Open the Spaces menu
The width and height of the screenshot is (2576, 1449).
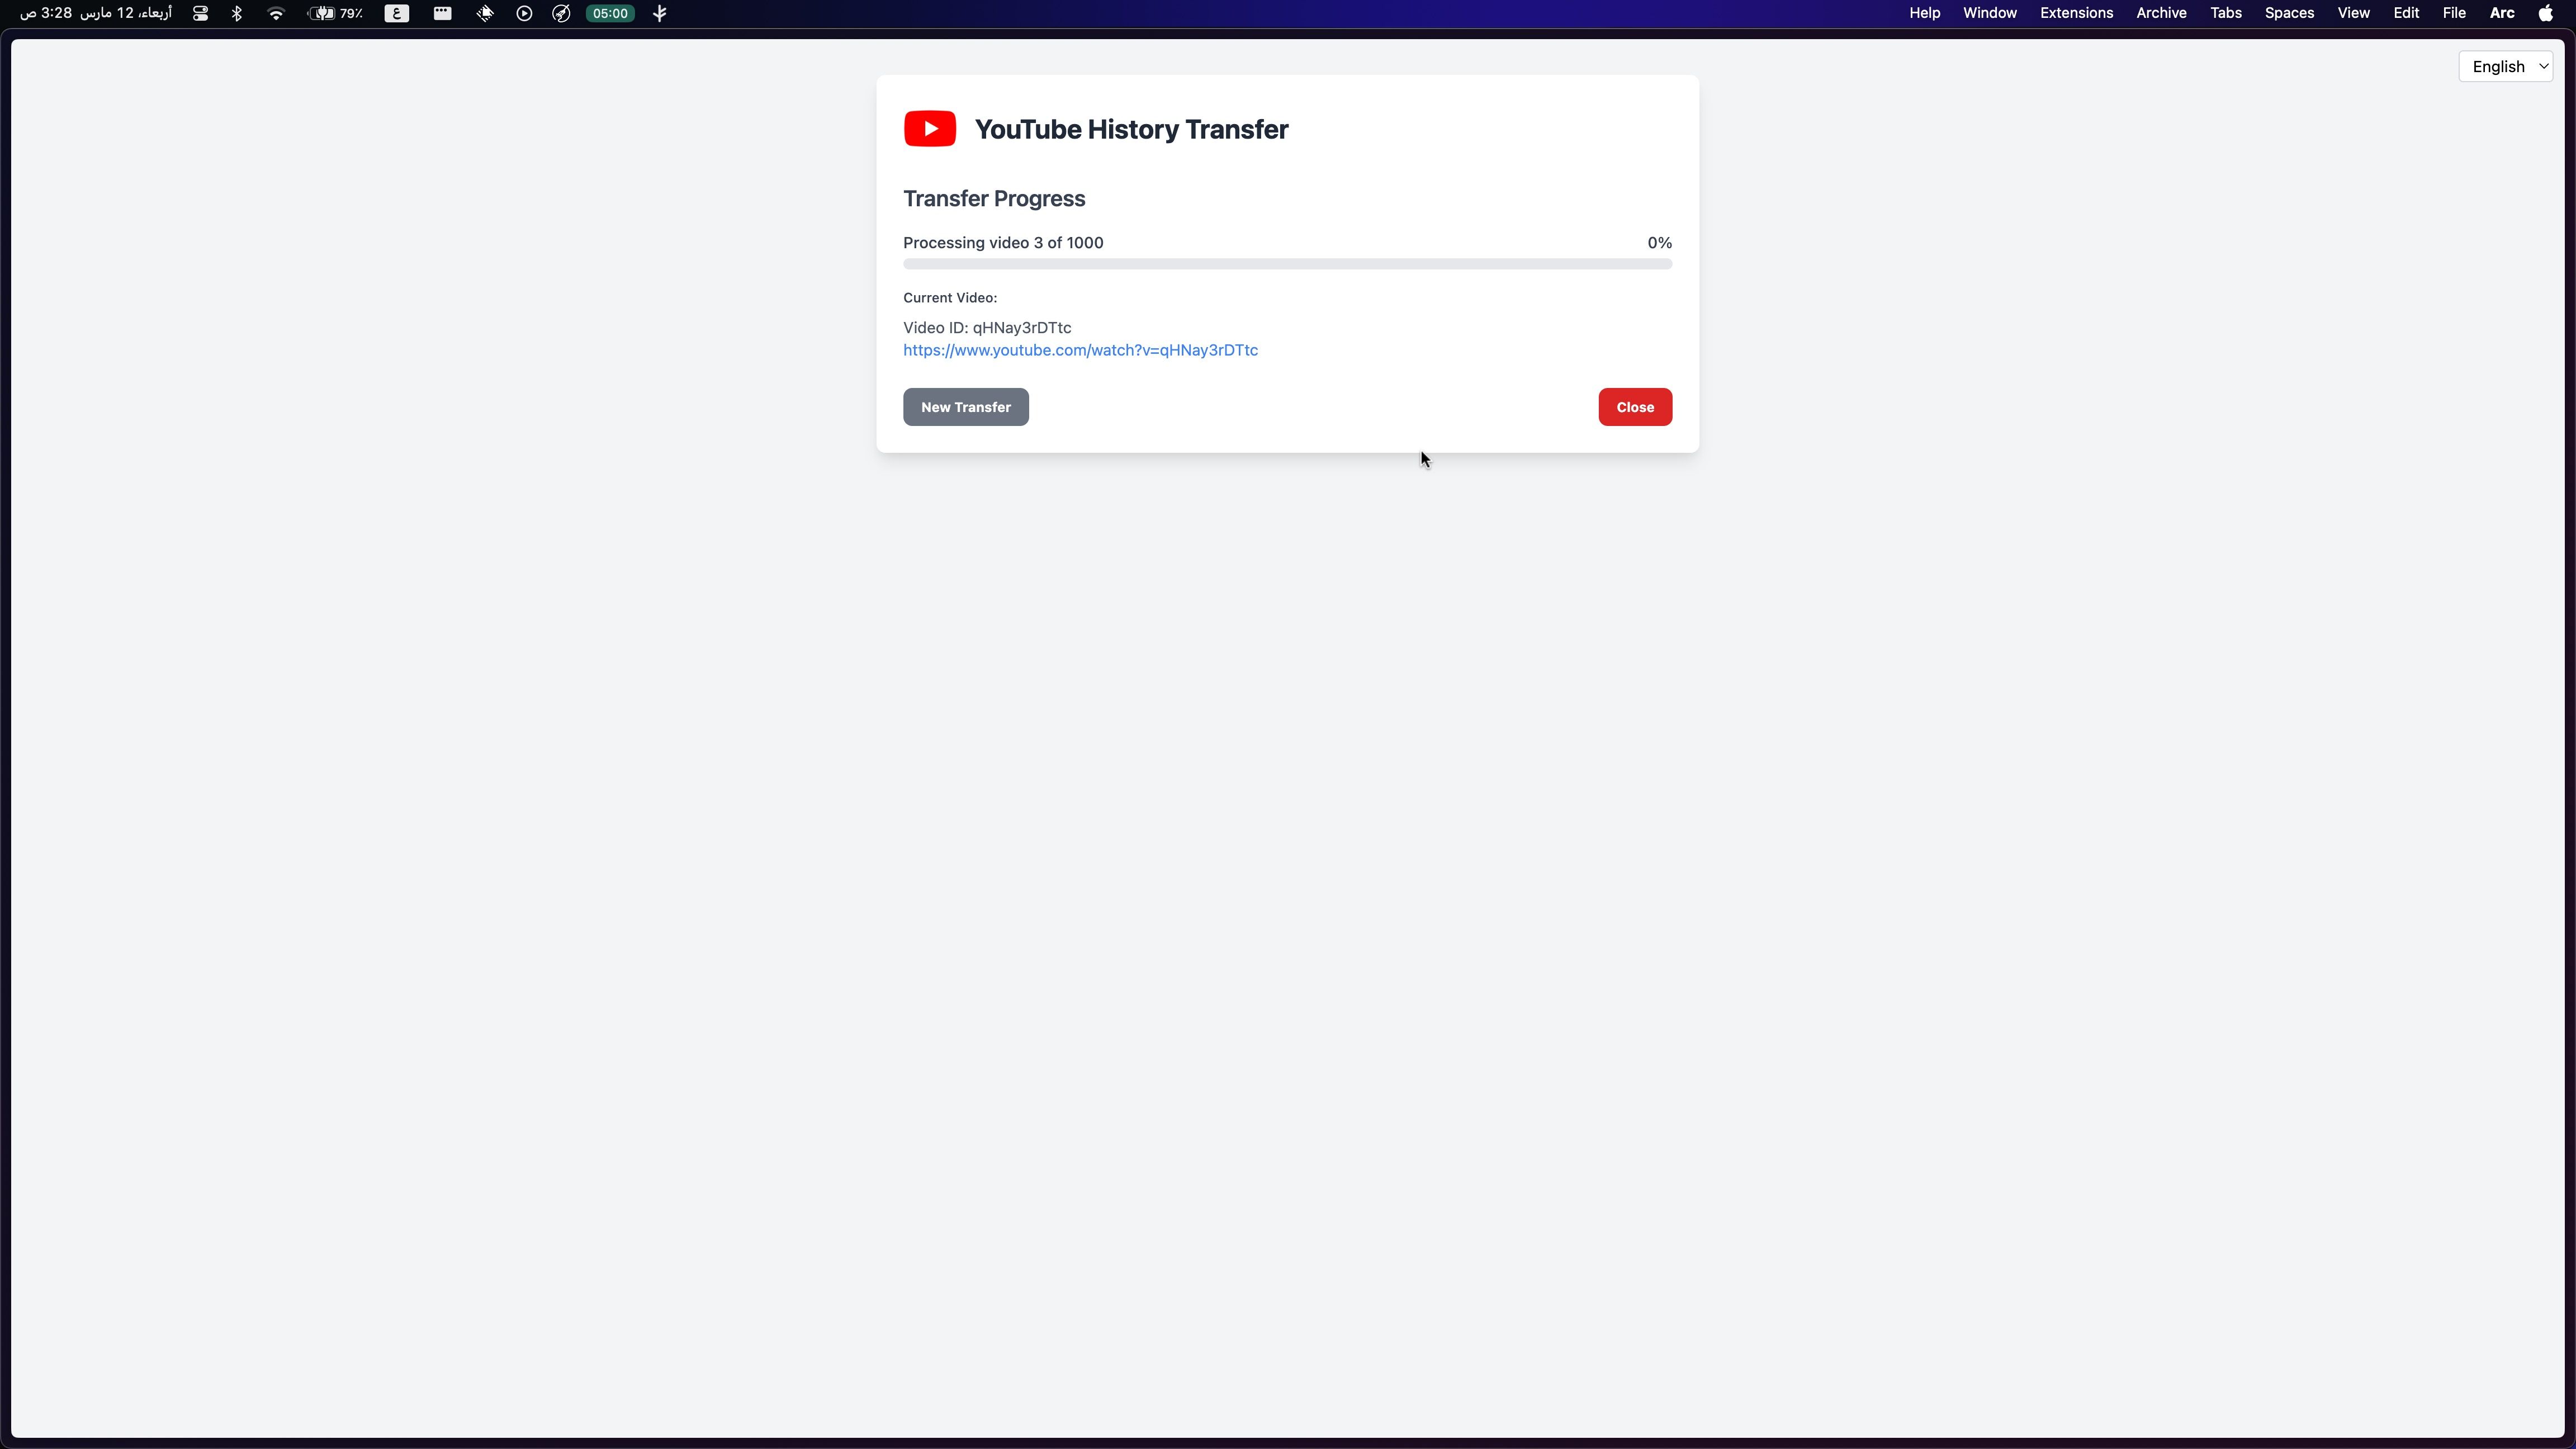coord(2289,13)
